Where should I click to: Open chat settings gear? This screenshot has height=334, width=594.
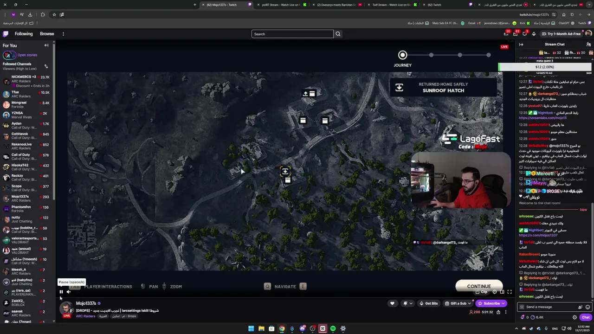tap(575, 317)
